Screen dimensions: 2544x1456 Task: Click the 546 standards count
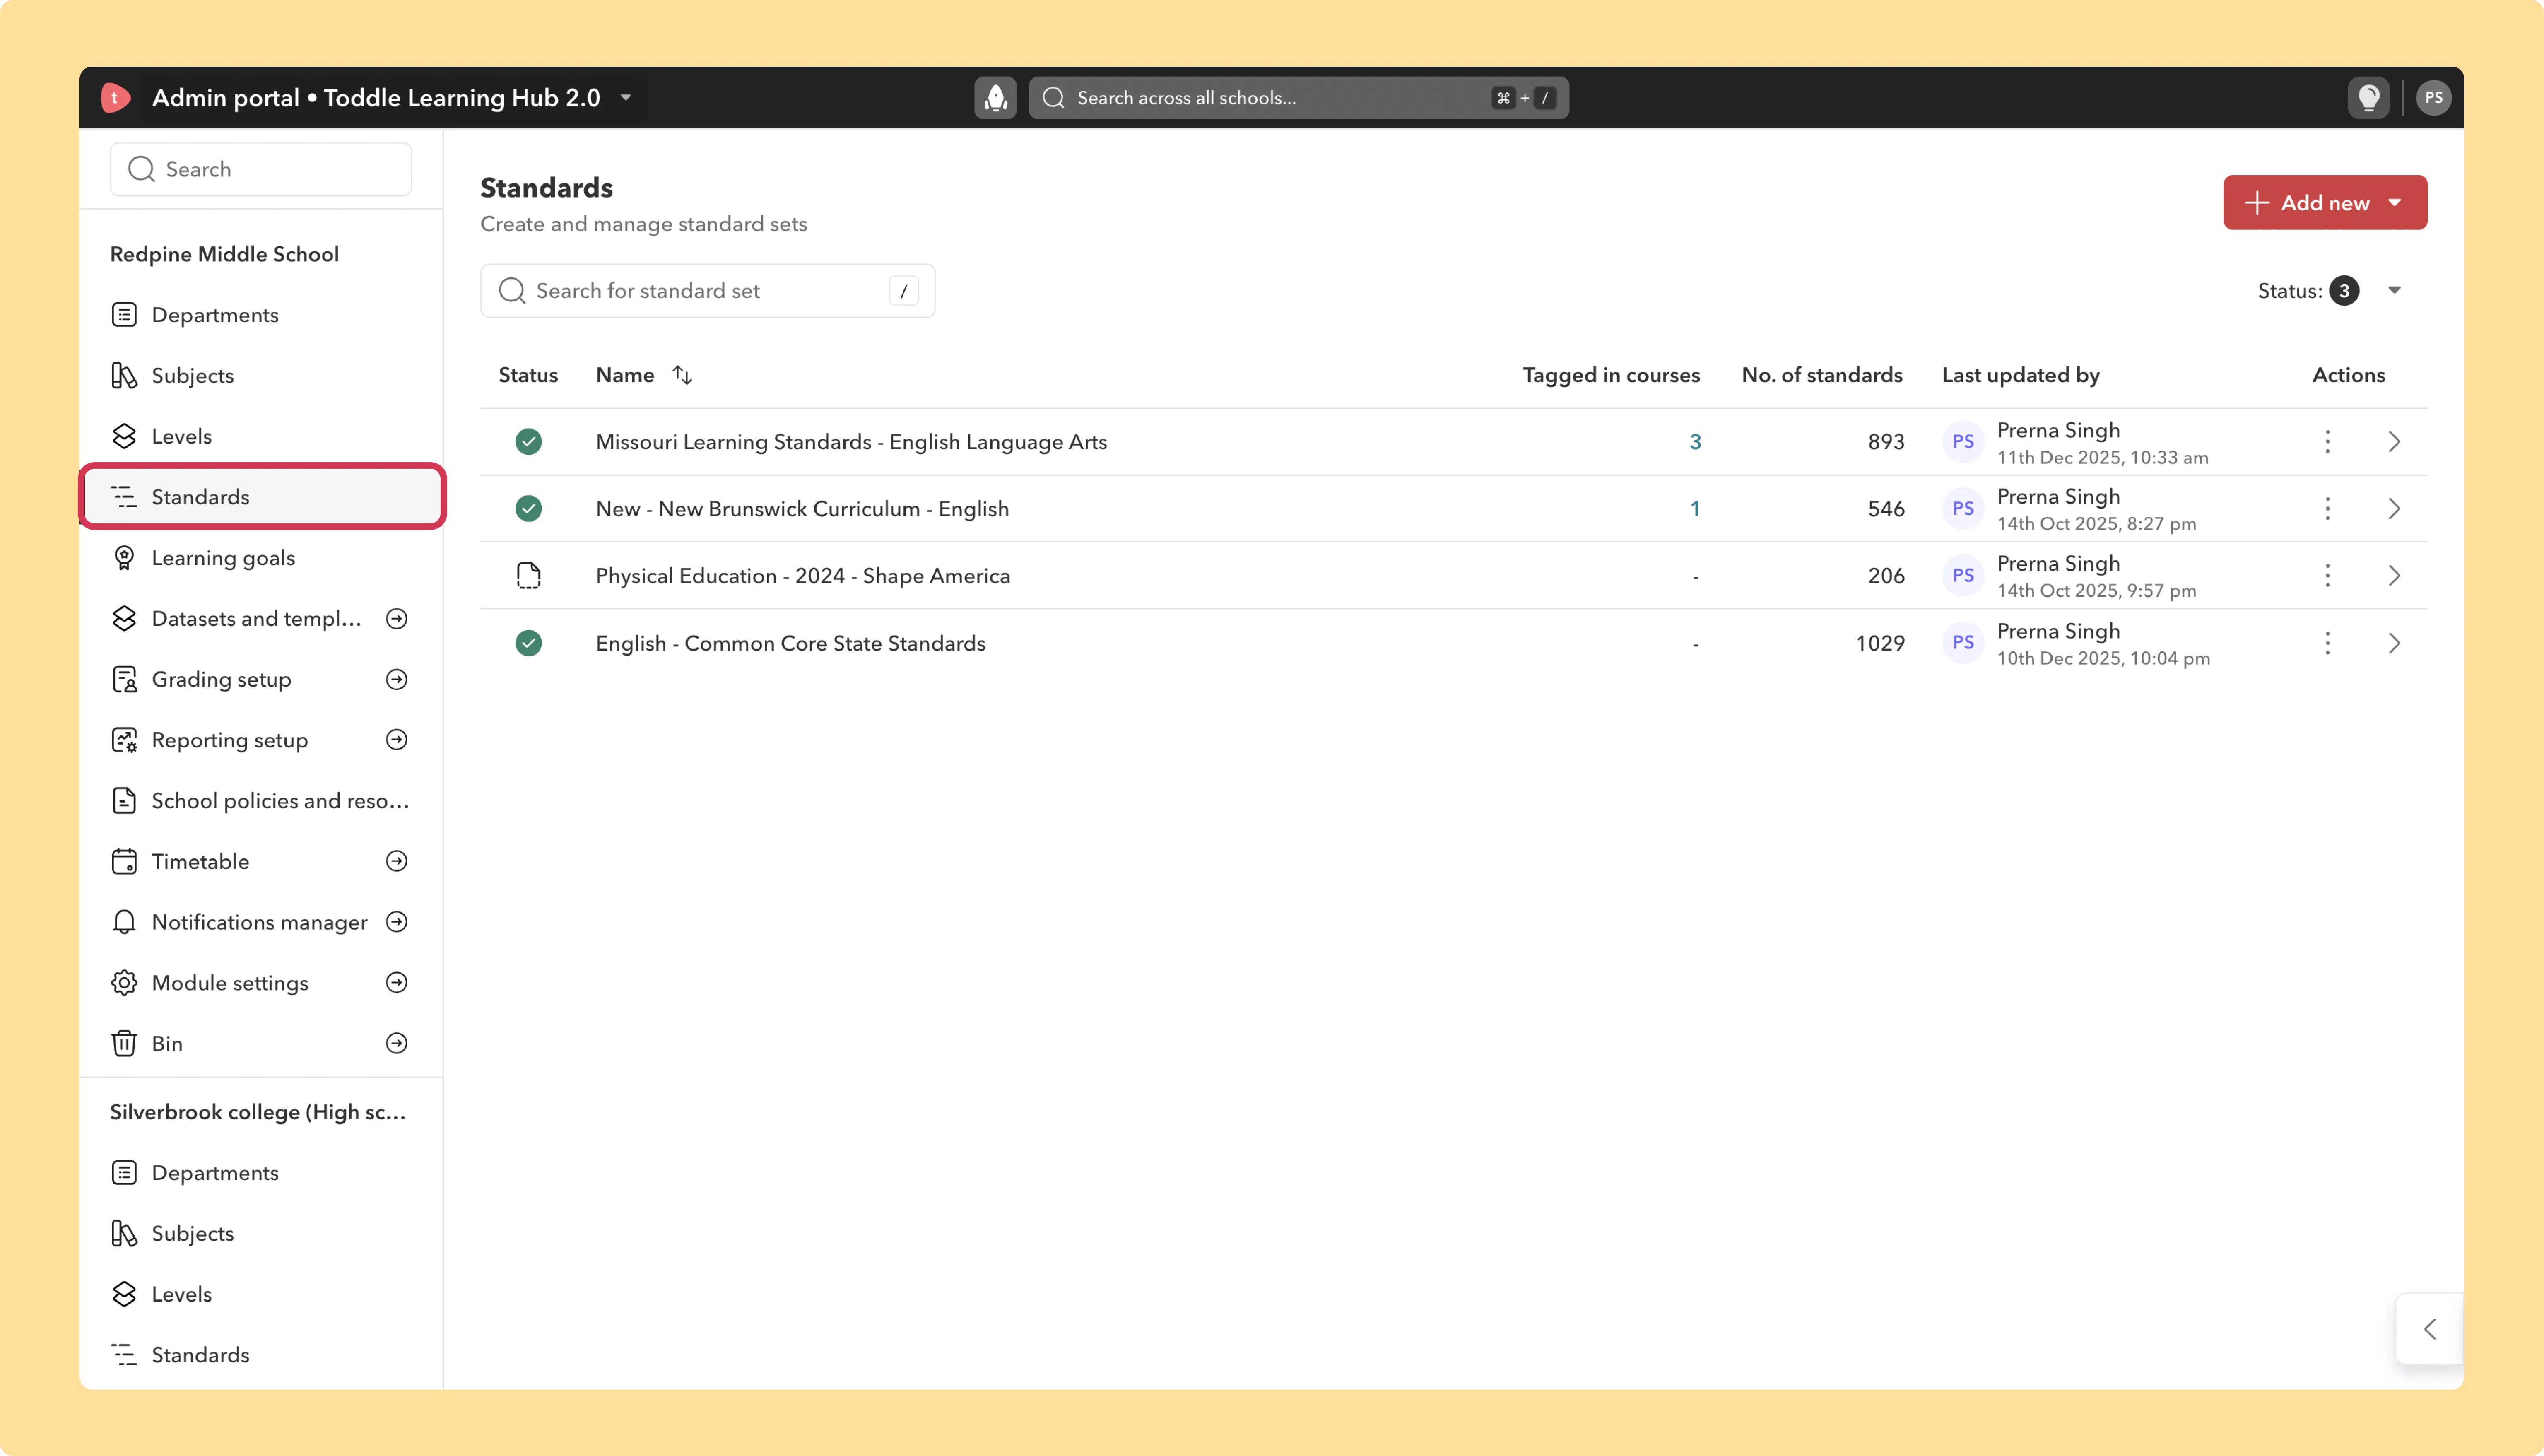pyautogui.click(x=1886, y=509)
